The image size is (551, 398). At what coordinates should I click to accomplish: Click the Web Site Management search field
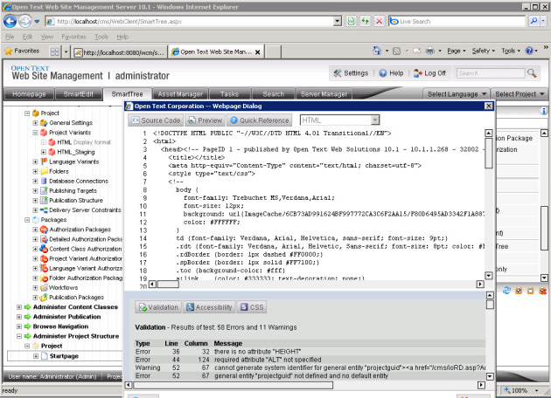(490, 73)
